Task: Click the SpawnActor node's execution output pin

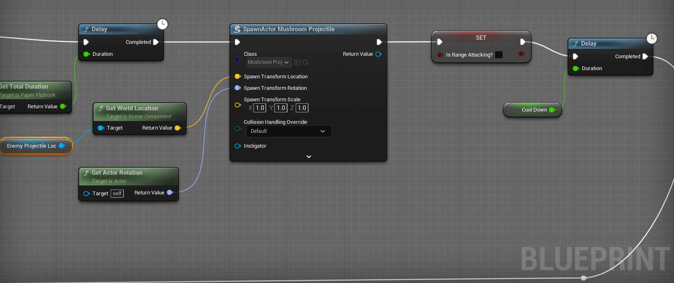Action: [379, 42]
